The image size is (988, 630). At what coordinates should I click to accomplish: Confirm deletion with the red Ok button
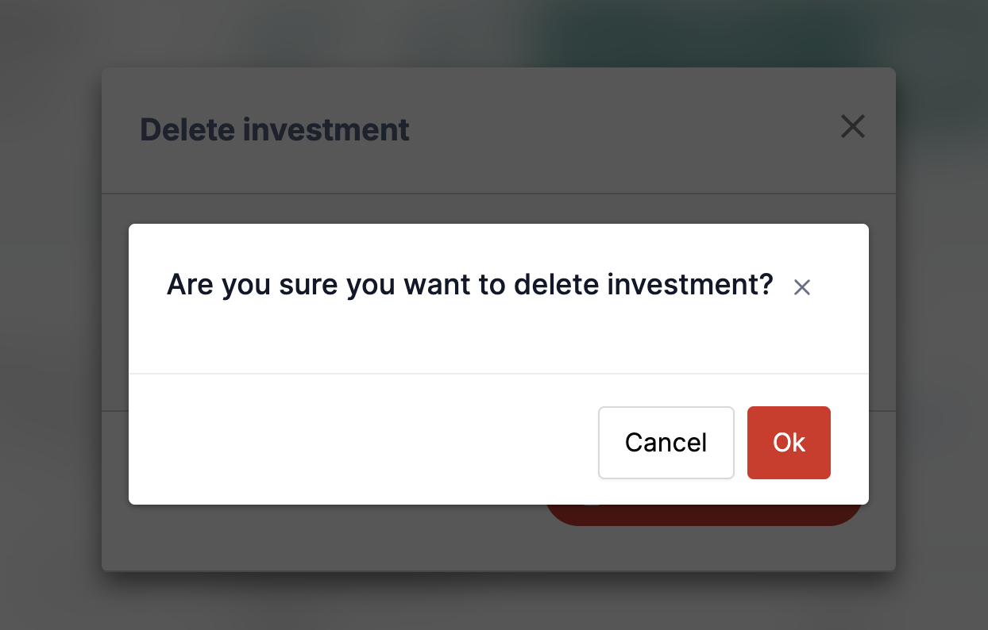click(789, 443)
